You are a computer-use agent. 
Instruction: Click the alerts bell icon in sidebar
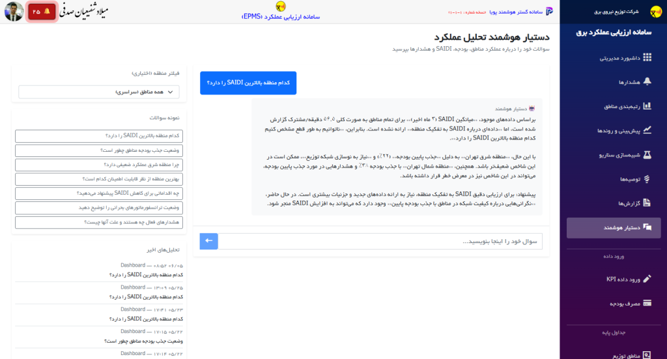point(647,81)
